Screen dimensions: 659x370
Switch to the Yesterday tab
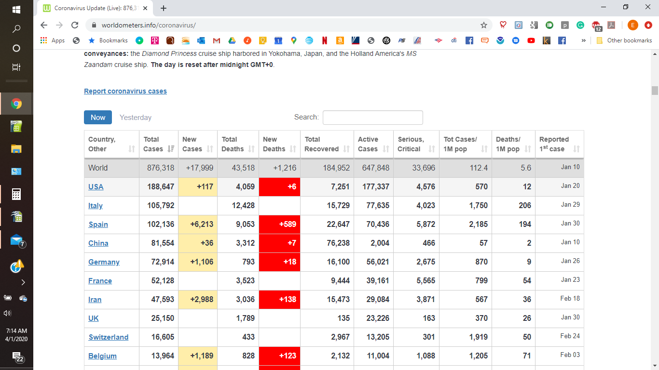(136, 118)
